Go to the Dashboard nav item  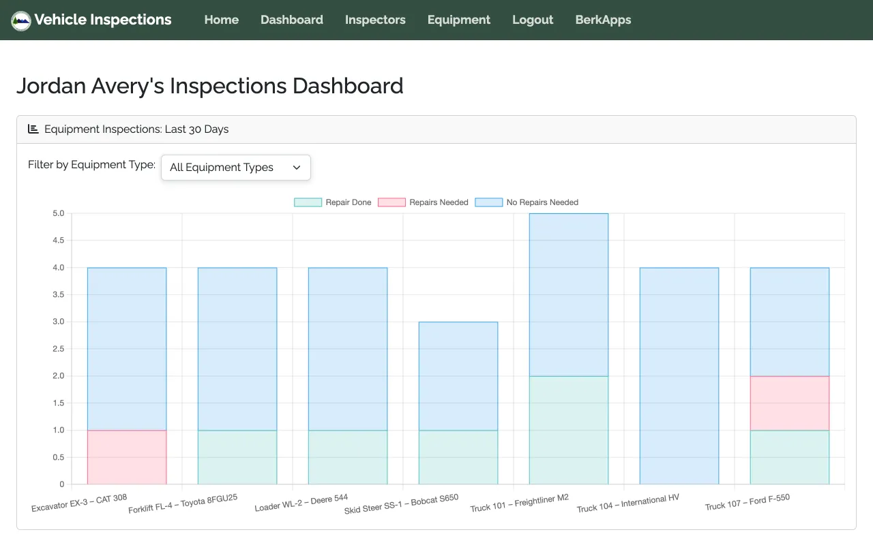point(292,20)
